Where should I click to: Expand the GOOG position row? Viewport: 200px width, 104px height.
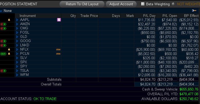[17, 41]
